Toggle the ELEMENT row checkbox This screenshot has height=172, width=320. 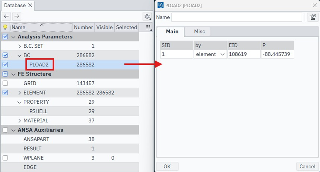(x=5, y=93)
